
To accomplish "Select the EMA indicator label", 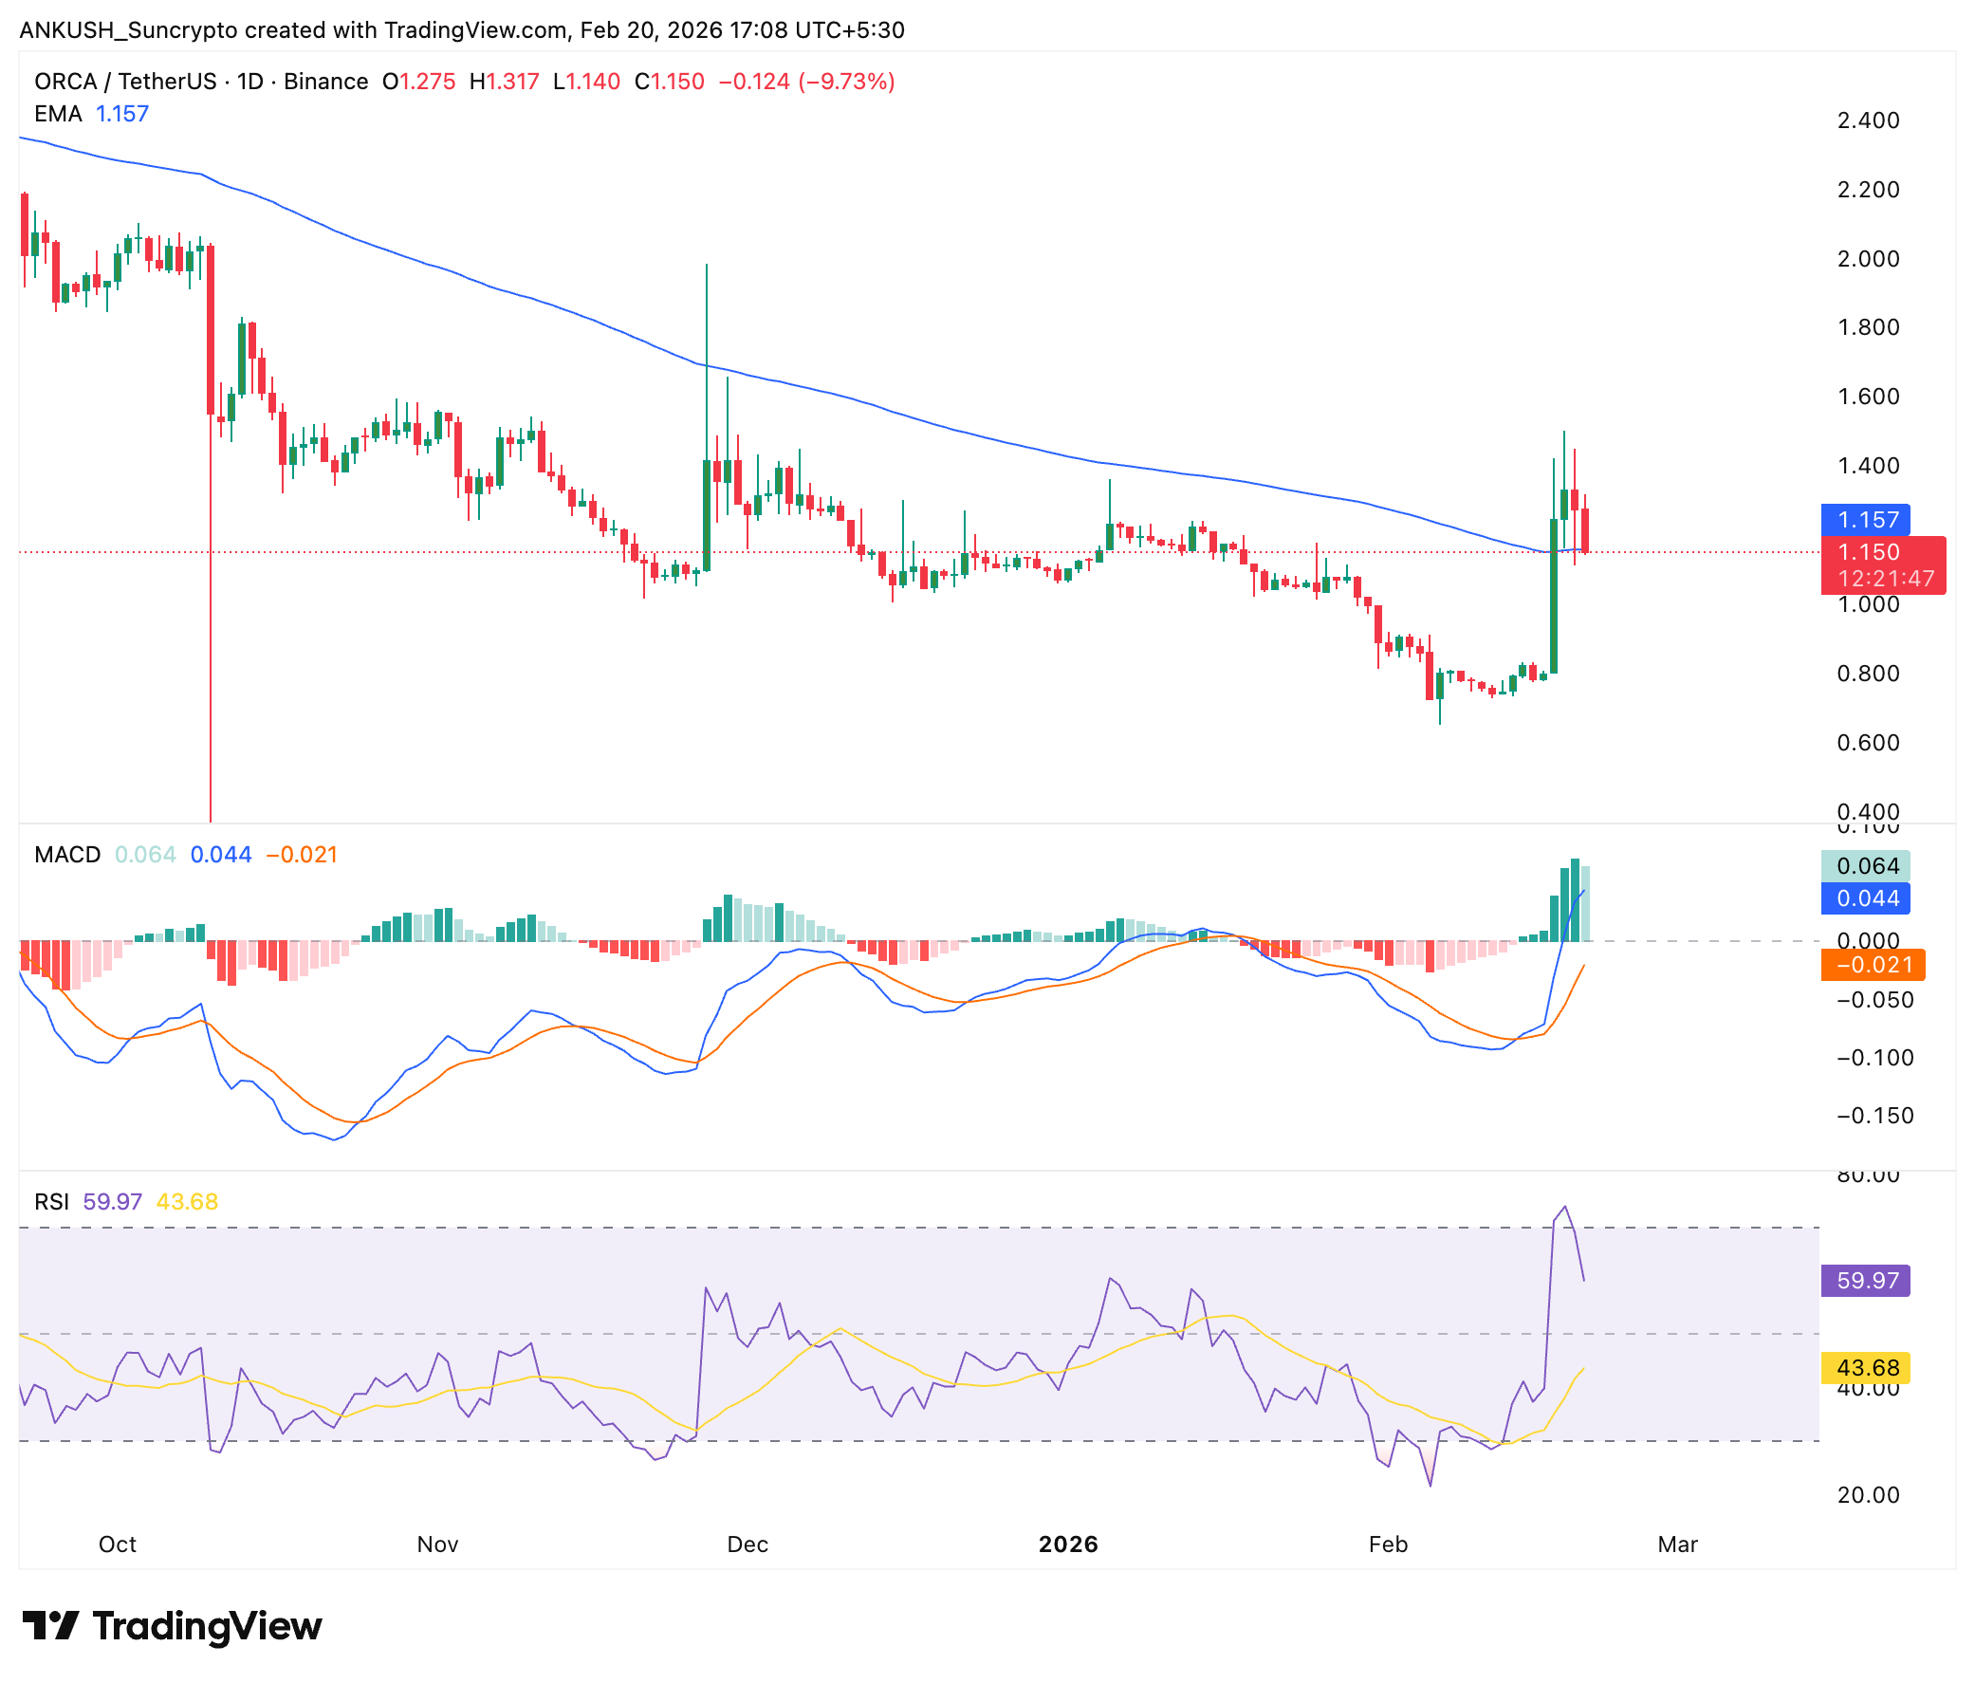I will click(x=58, y=114).
